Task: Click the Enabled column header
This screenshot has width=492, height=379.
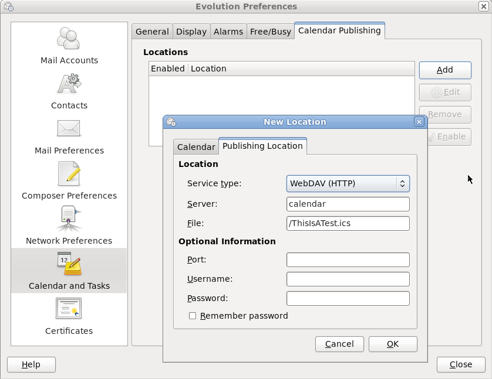Action: click(168, 69)
